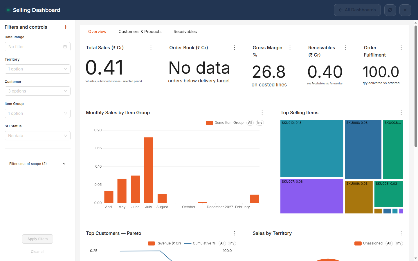This screenshot has height=261, width=418.
Task: Toggle Unassigned legend in Sales by Territory
Action: (x=369, y=243)
